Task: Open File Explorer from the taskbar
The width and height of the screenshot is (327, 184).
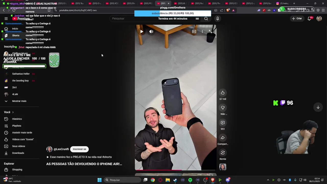Action: pyautogui.click(x=168, y=180)
